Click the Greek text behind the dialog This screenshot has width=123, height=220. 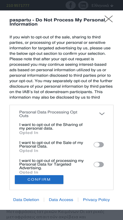(55, 214)
